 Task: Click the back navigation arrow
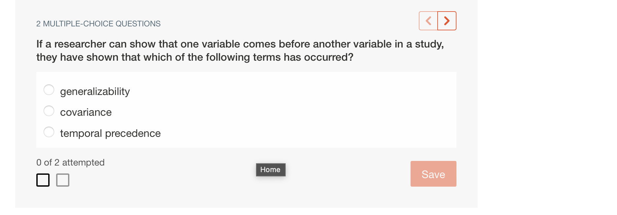tap(428, 20)
